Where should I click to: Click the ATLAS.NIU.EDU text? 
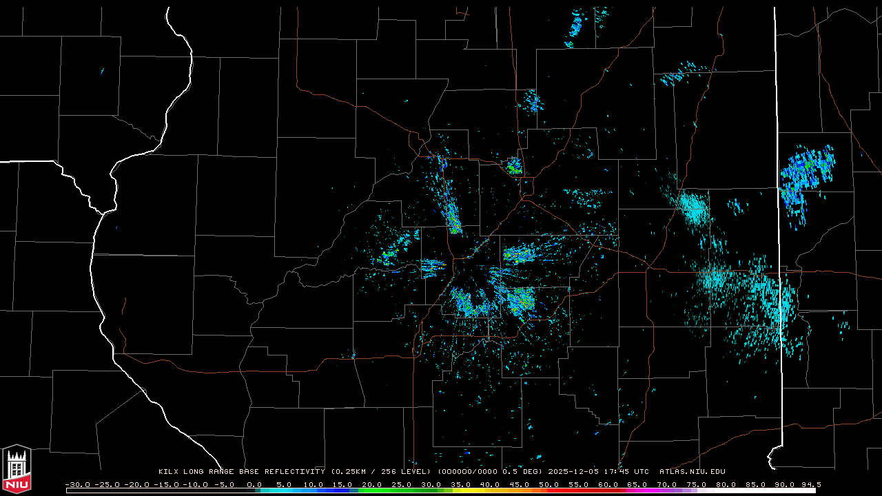pyautogui.click(x=692, y=472)
